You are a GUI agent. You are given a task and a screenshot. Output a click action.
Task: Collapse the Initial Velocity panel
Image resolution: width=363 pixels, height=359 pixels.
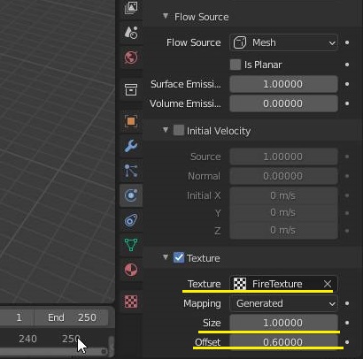point(166,130)
